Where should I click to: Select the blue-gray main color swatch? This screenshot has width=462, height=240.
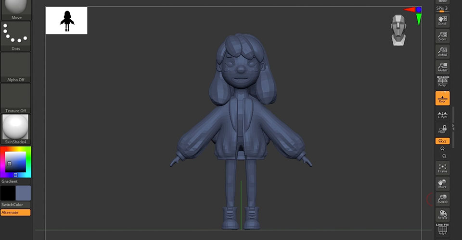(x=23, y=193)
